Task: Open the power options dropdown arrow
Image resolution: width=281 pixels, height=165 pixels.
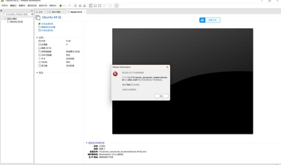Action: click(64, 6)
